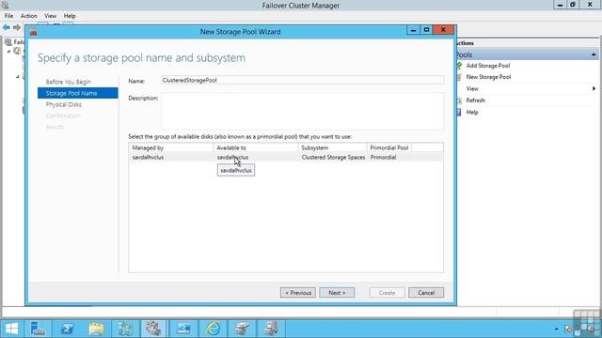Click the cluster node icon under the tree root
Viewport: 602px width, 338px height.
point(17,50)
